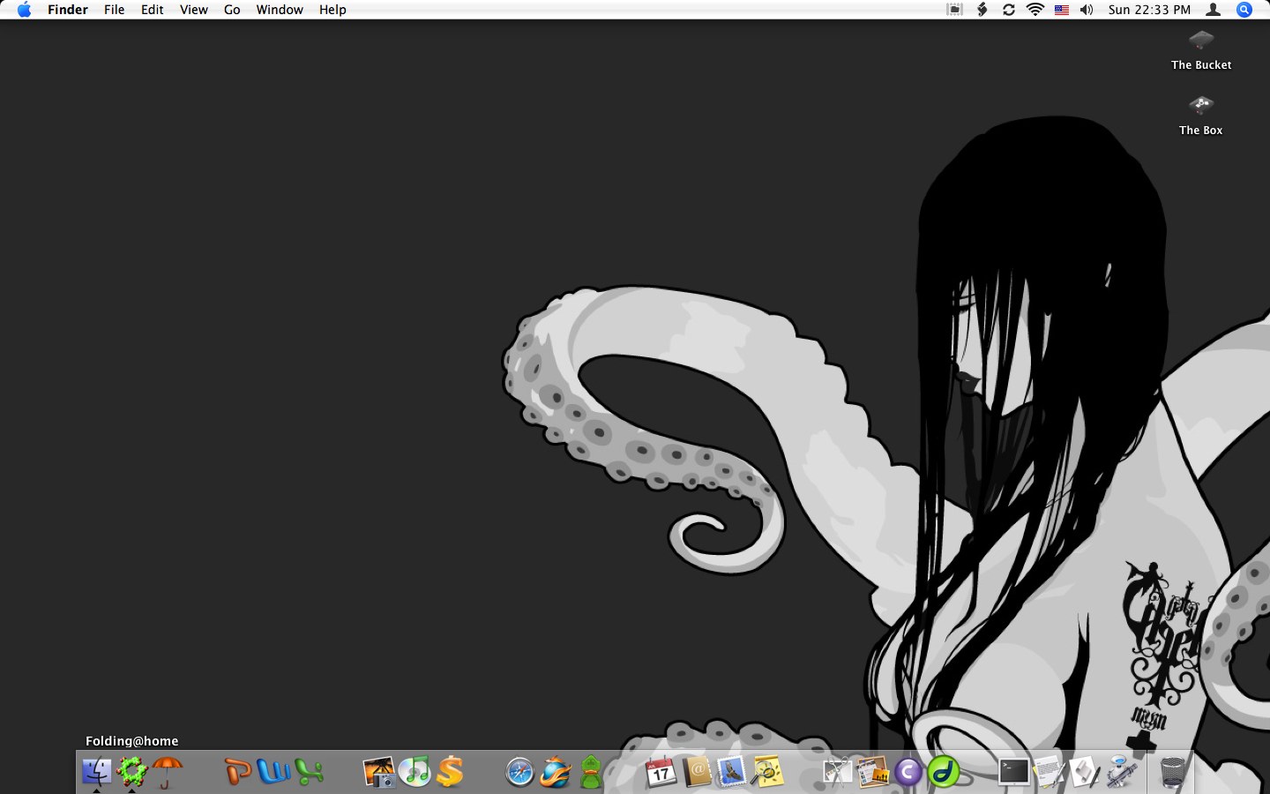Open the Script menu in menu bar
Viewport: 1270px width, 794px height.
[982, 10]
